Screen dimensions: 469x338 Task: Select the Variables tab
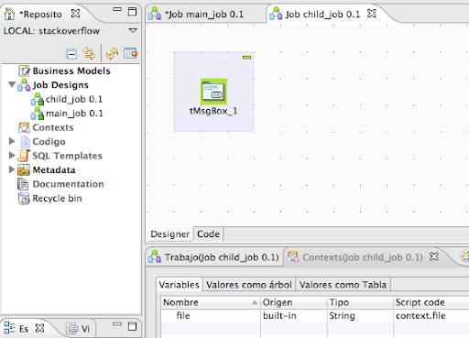[x=179, y=285]
